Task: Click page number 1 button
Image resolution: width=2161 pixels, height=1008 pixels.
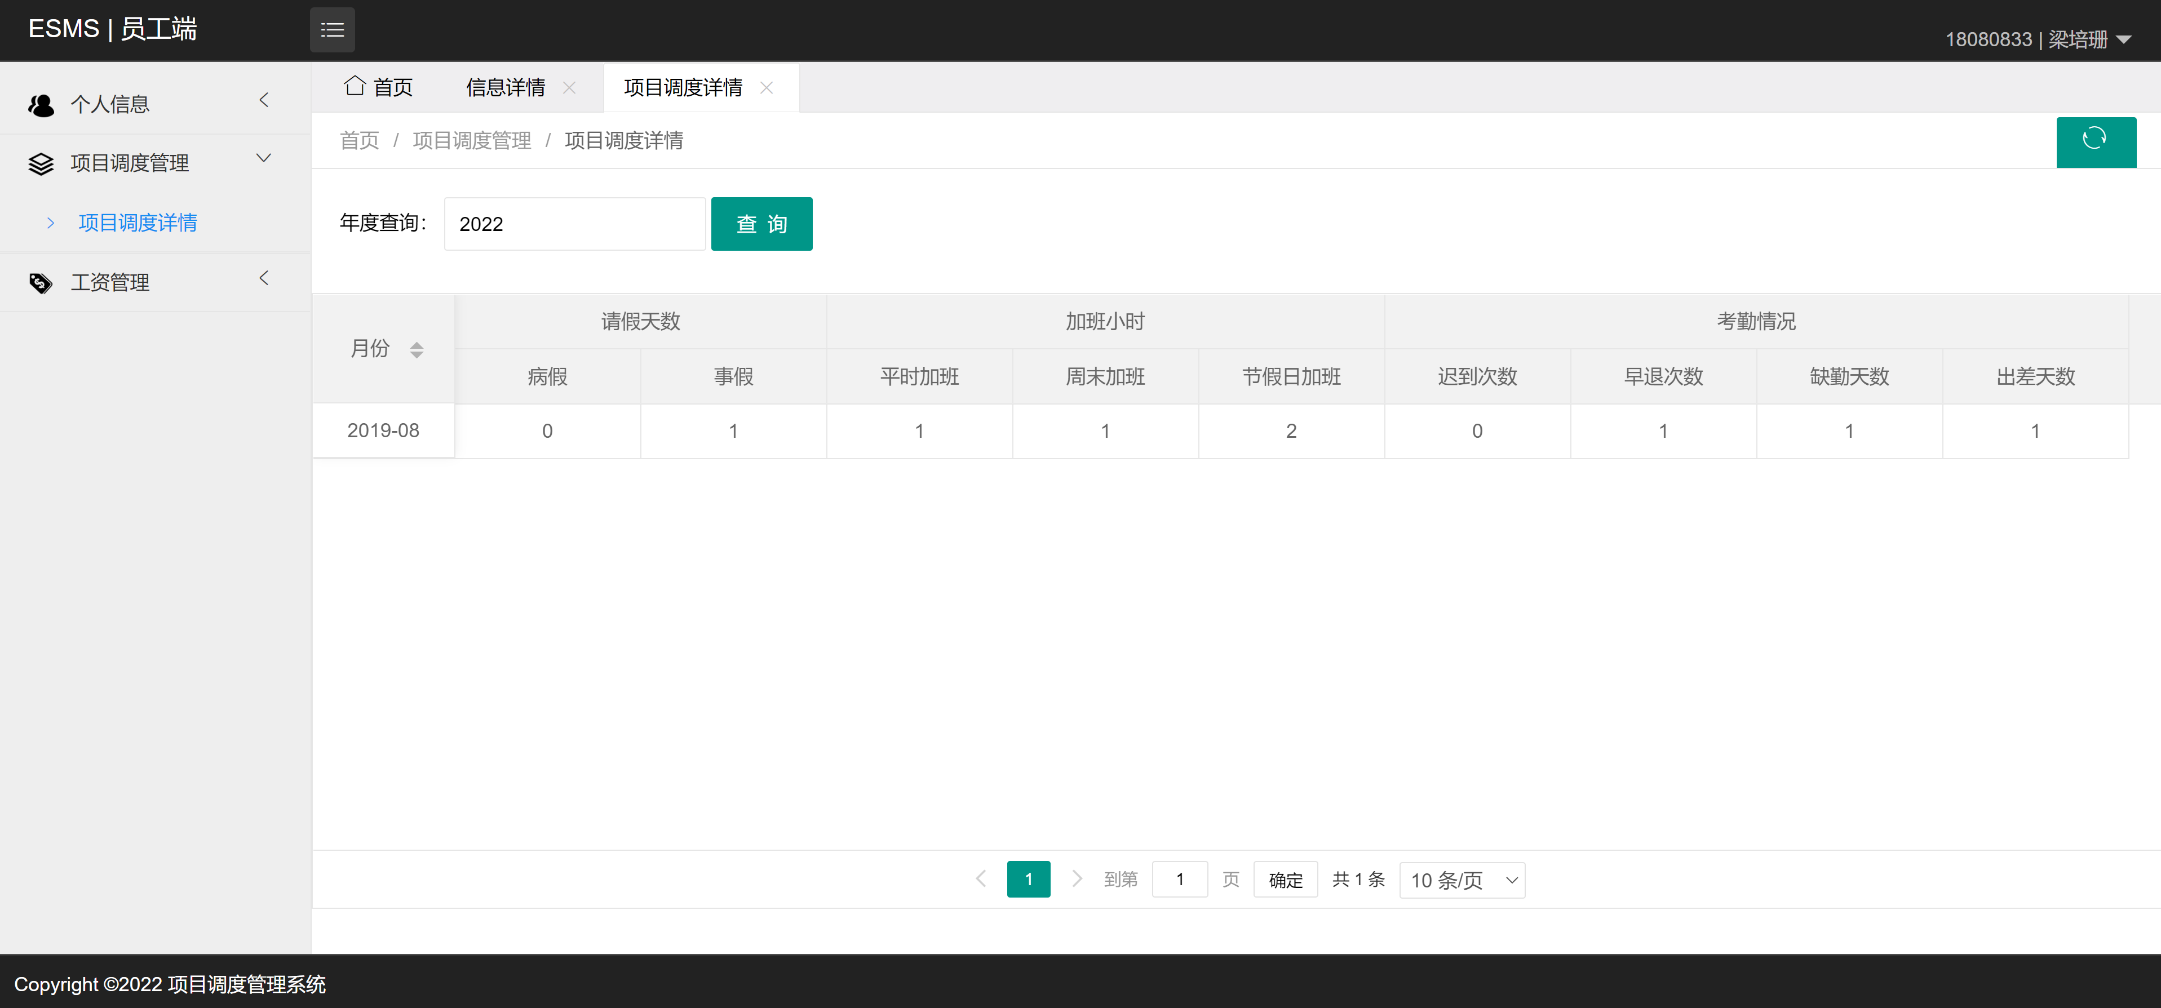Action: (x=1029, y=879)
